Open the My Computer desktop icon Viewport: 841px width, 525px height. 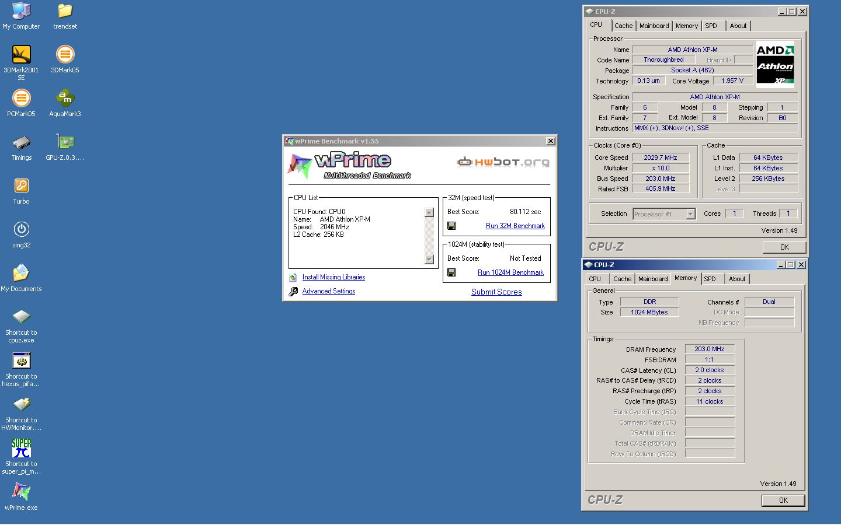[x=21, y=10]
